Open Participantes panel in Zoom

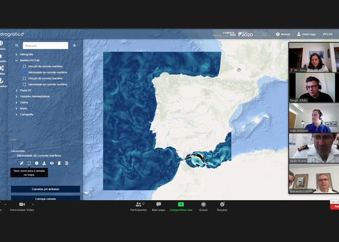pos(138,207)
